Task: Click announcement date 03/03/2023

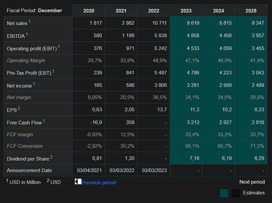Action: tap(154, 170)
